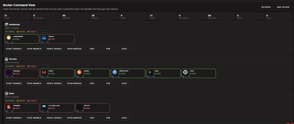Image resolution: width=294 pixels, height=124 pixels.
Task: Click the listenarr headphones logo
Action: tap(44, 38)
